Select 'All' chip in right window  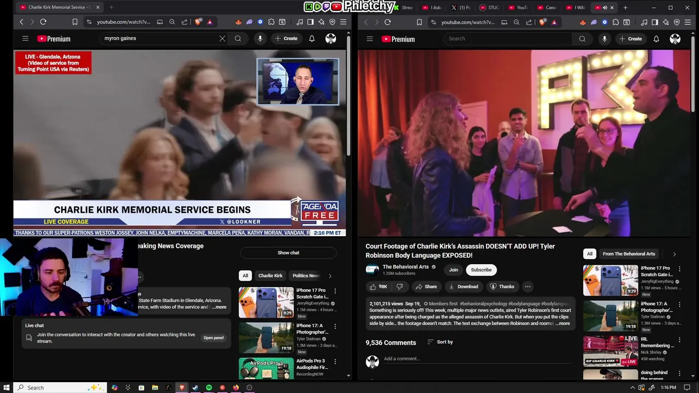[x=589, y=254]
